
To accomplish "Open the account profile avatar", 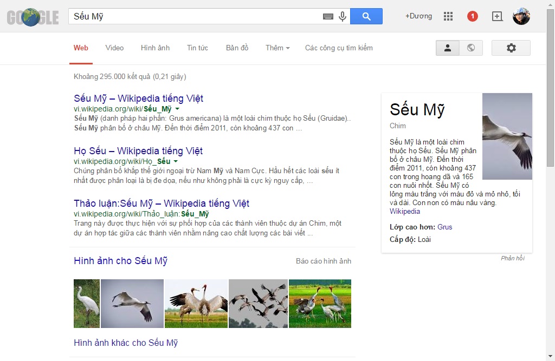I will [521, 16].
